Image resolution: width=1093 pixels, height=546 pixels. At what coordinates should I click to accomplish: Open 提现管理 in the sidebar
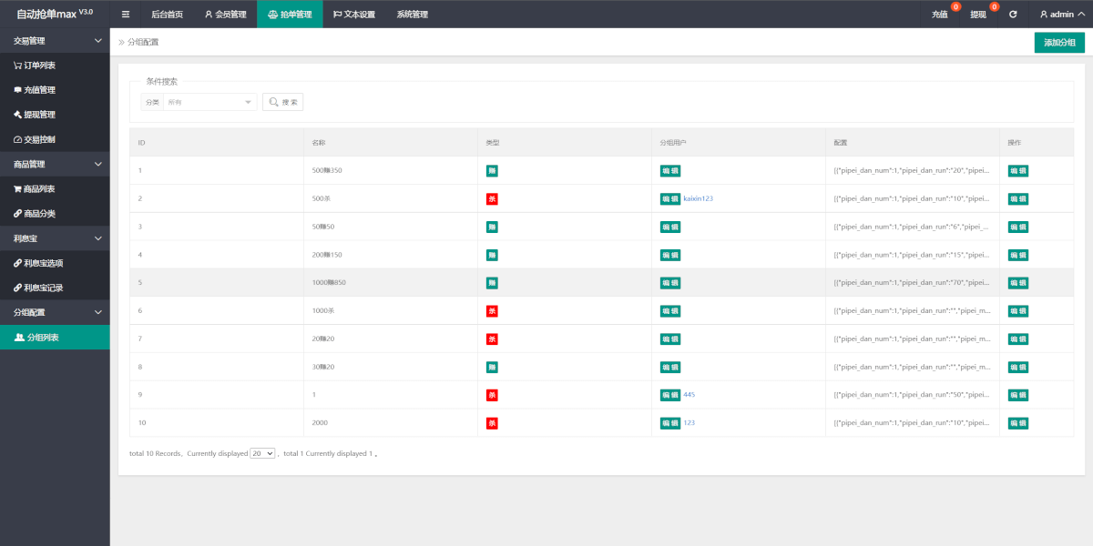pyautogui.click(x=55, y=115)
